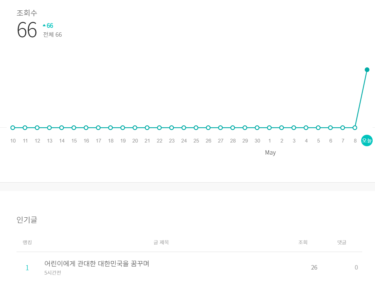The width and height of the screenshot is (375, 283).
Task: Click the ▲66 increase indicator arrow
Action: pos(44,25)
